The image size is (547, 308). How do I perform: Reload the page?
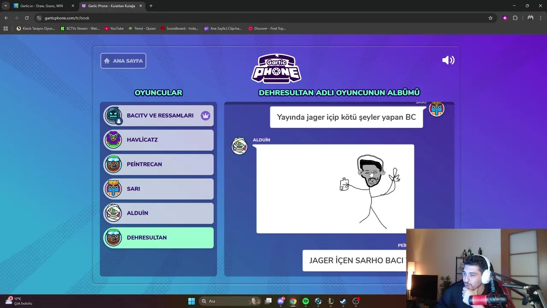(x=26, y=18)
